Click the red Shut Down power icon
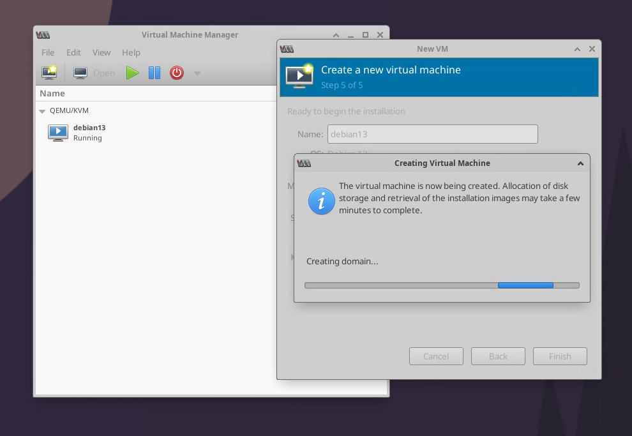This screenshot has height=436, width=632. click(x=177, y=73)
